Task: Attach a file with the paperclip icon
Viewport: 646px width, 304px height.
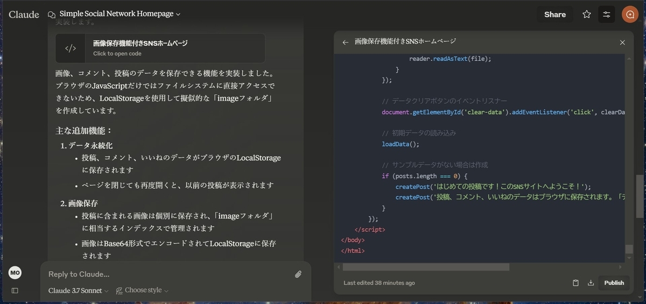Action: point(298,274)
